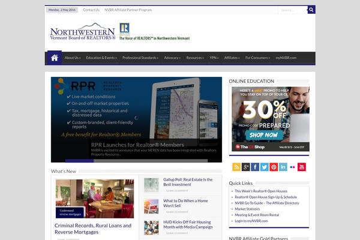Open the Google Plus social icon
360x240 pixels.
[x=245, y=167]
